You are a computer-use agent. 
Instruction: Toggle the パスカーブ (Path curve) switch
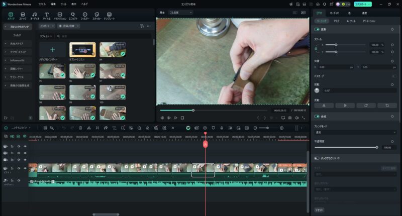coord(394,76)
